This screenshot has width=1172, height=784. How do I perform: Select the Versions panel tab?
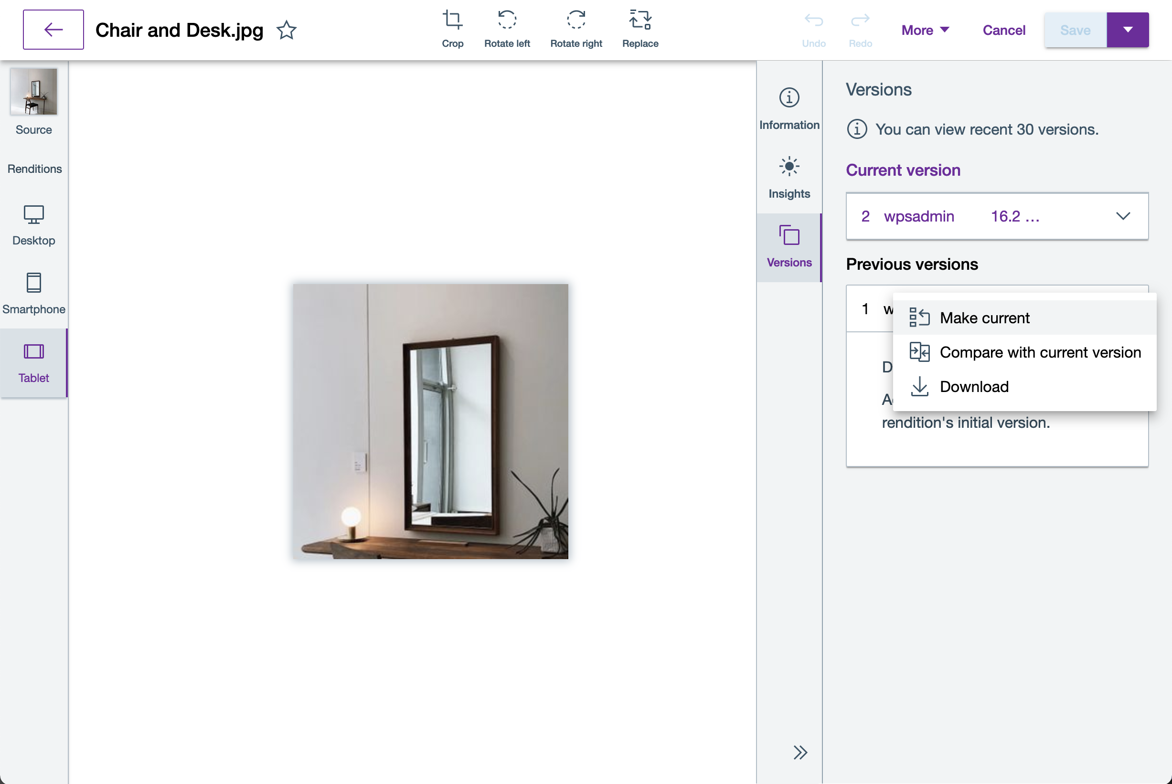(789, 246)
